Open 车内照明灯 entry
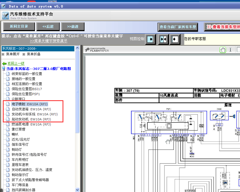The width and height of the screenshot is (240, 192). point(20,160)
